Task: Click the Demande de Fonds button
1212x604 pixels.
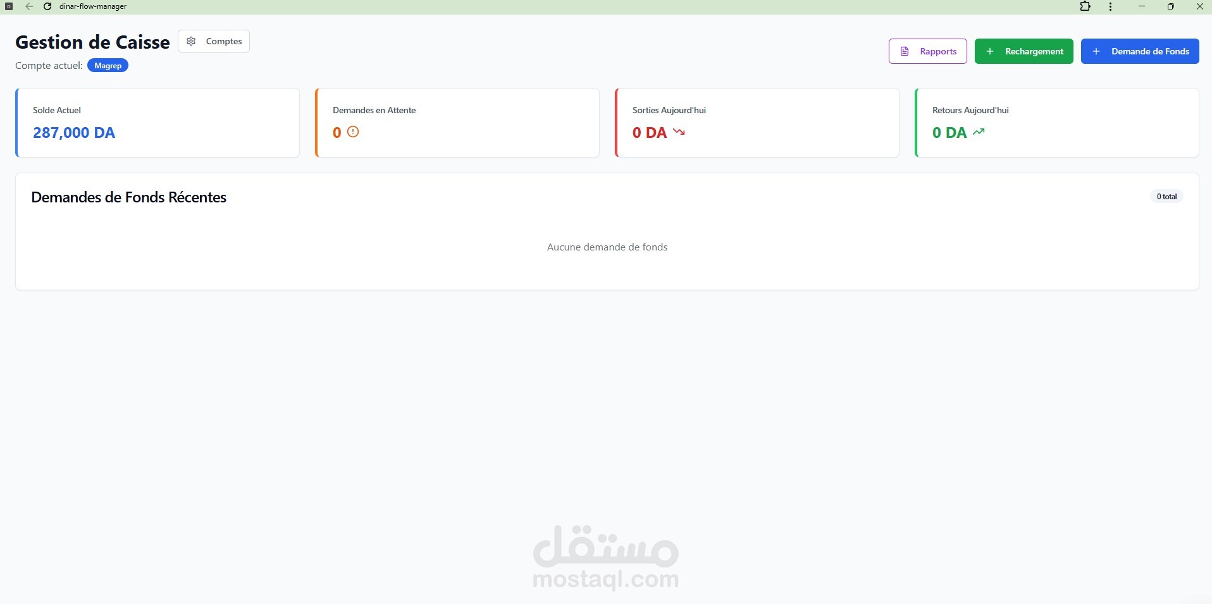Action: [1140, 51]
